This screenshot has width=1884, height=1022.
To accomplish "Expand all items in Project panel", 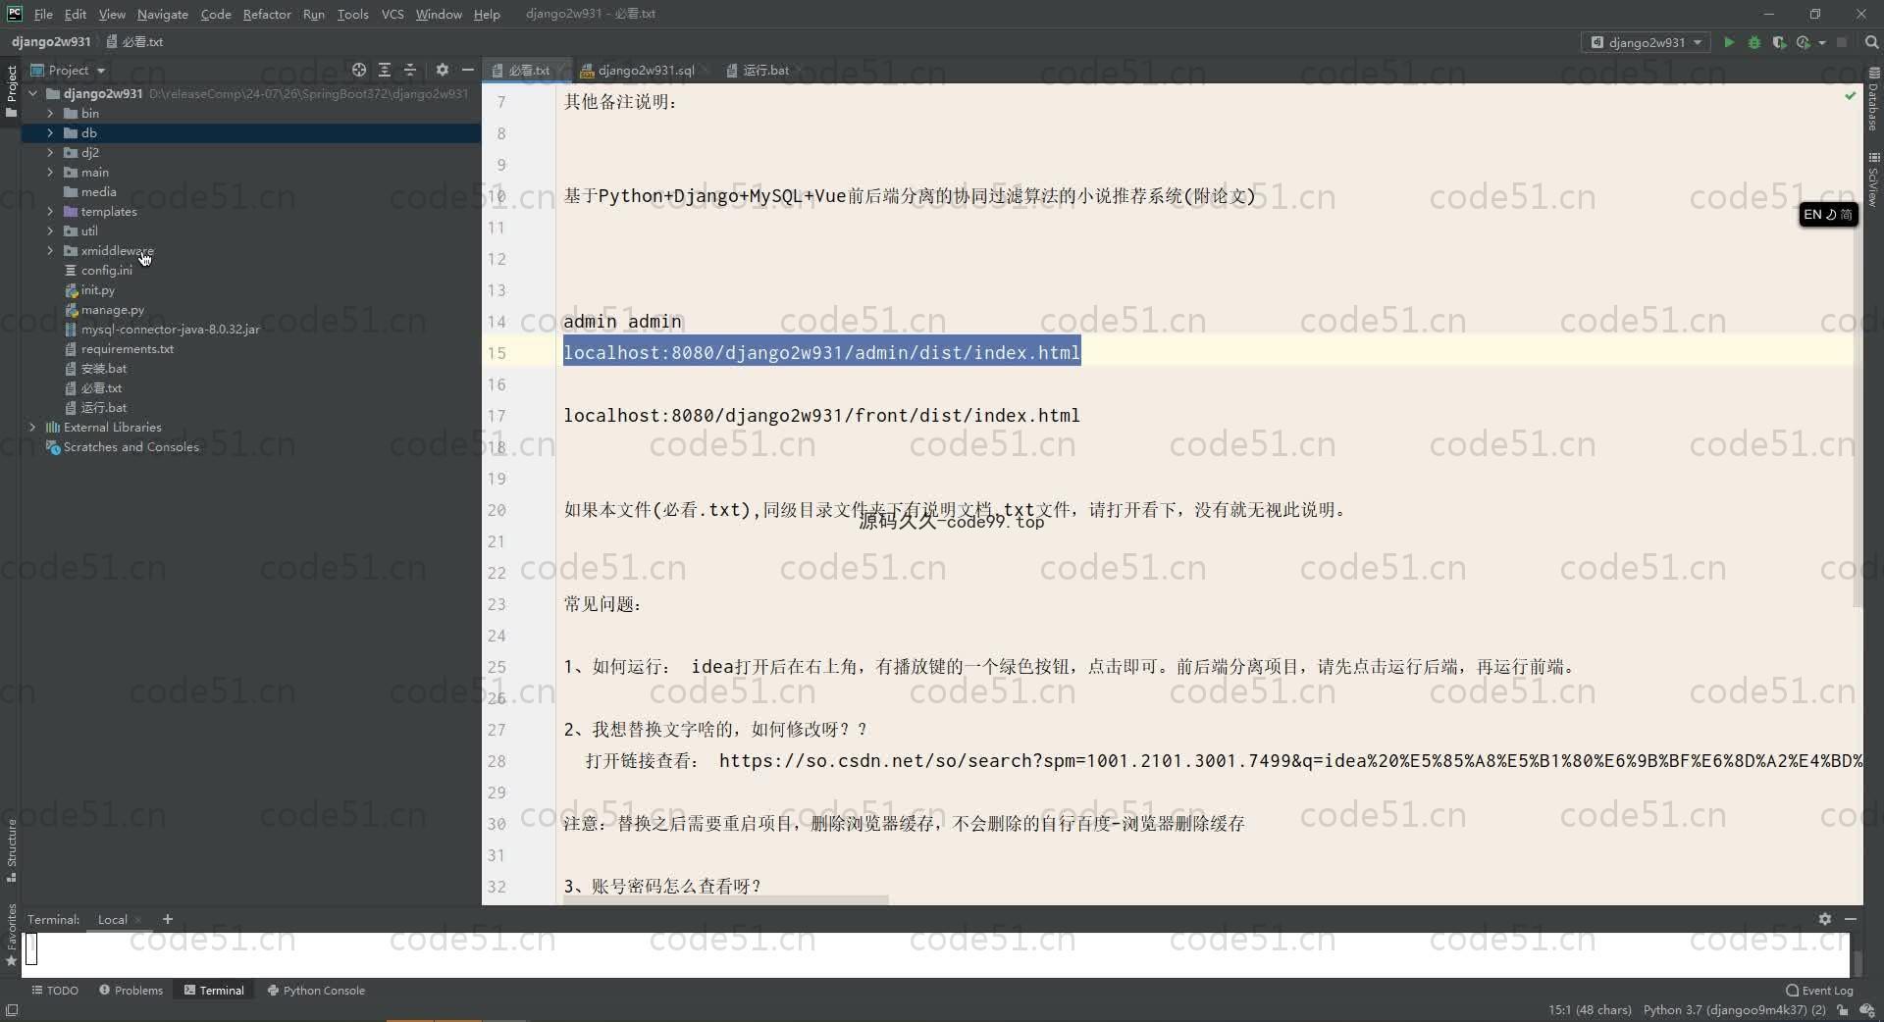I will click(x=385, y=70).
